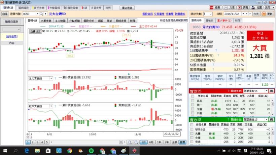This screenshot has height=155, width=276.
Task: Step date back with the left arrow
Action: 247,14
